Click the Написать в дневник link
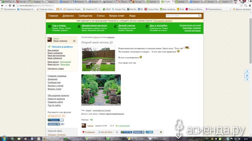The image size is (252, 141). click(x=62, y=47)
